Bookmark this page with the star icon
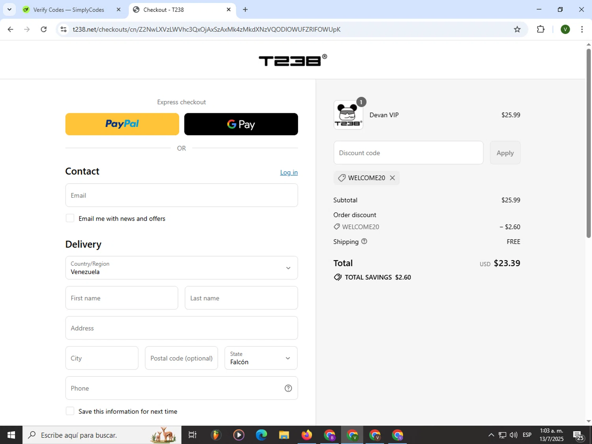Screen dimensions: 592x444 point(517,29)
